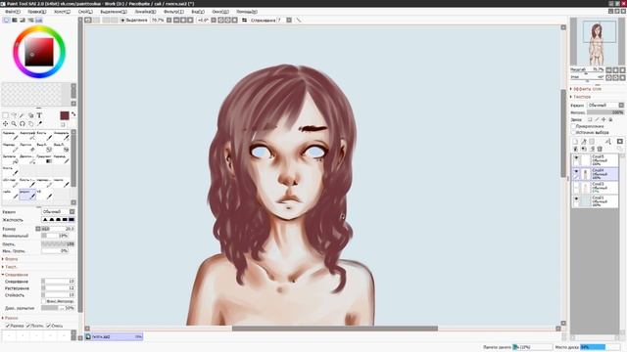The image size is (627, 352).
Task: Select the softest brush hardness shape
Action: tap(45, 219)
